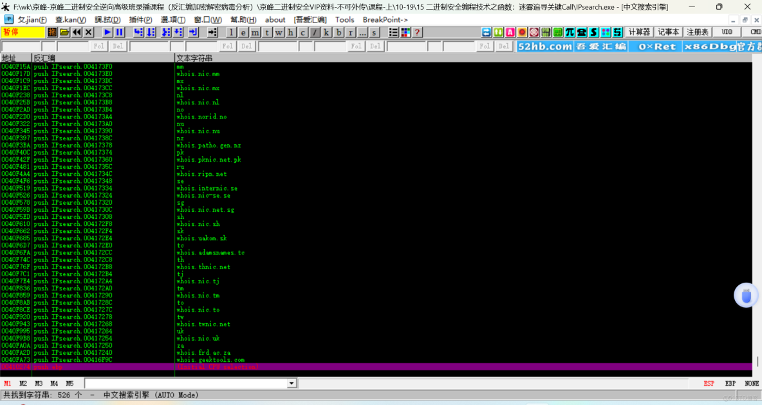762x405 pixels.
Task: Open the BreakPoint-> menu
Action: (386, 20)
